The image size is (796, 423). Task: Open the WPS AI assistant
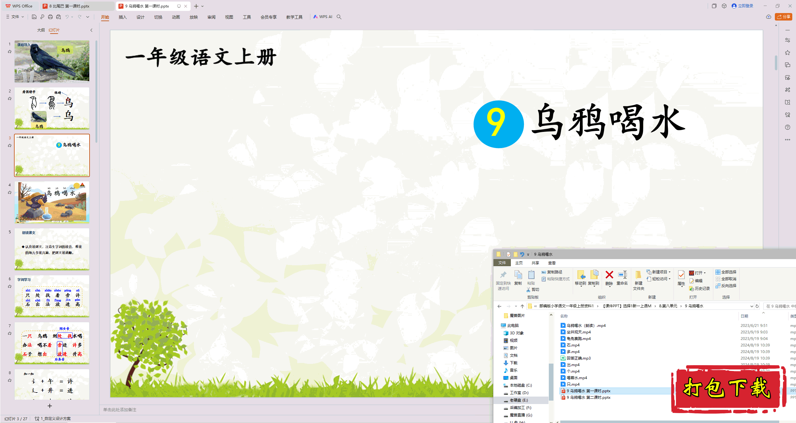coord(323,17)
